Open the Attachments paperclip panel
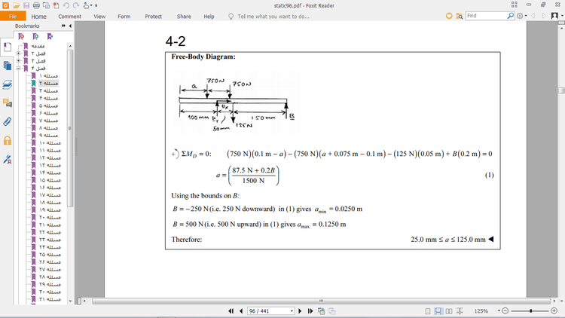 [x=7, y=121]
